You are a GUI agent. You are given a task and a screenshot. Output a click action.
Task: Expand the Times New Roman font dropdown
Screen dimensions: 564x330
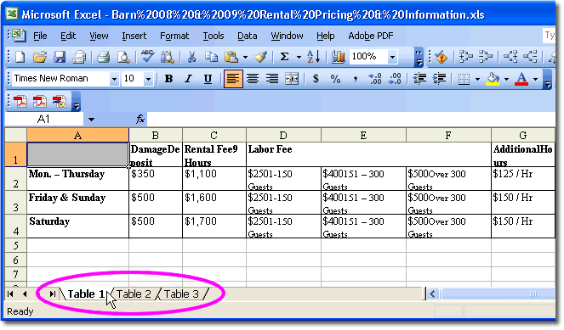click(x=114, y=79)
